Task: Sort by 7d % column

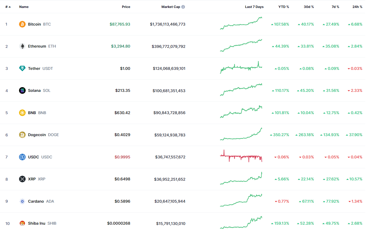Action: pos(335,7)
